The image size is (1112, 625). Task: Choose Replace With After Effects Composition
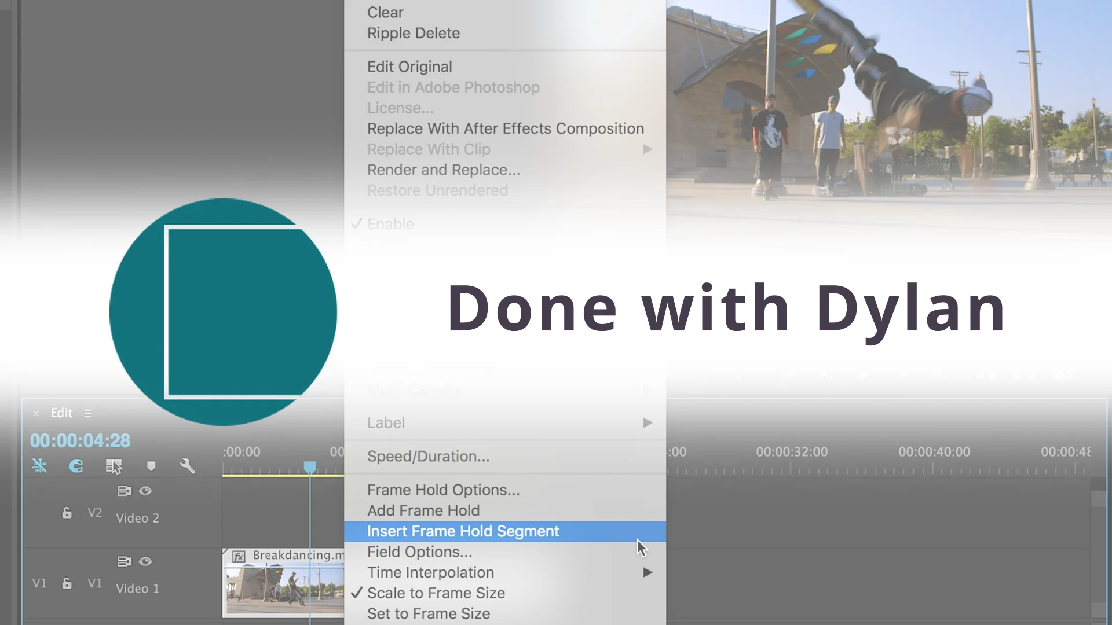tap(506, 128)
